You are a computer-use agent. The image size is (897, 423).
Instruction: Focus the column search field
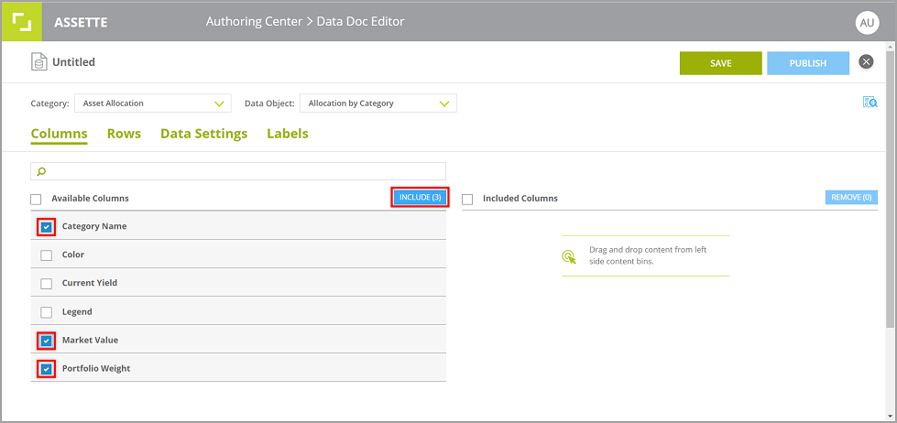pos(238,171)
